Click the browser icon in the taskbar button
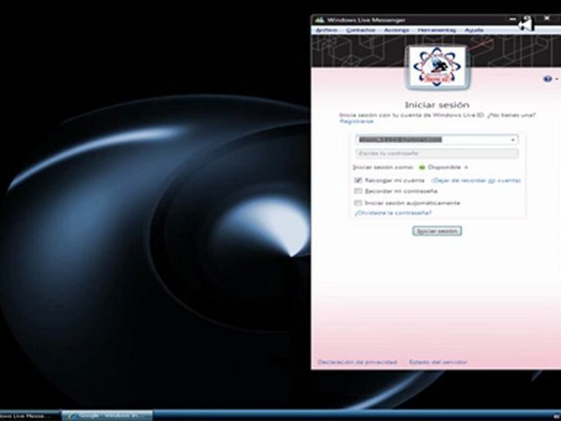The height and width of the screenshot is (421, 561). tap(73, 416)
